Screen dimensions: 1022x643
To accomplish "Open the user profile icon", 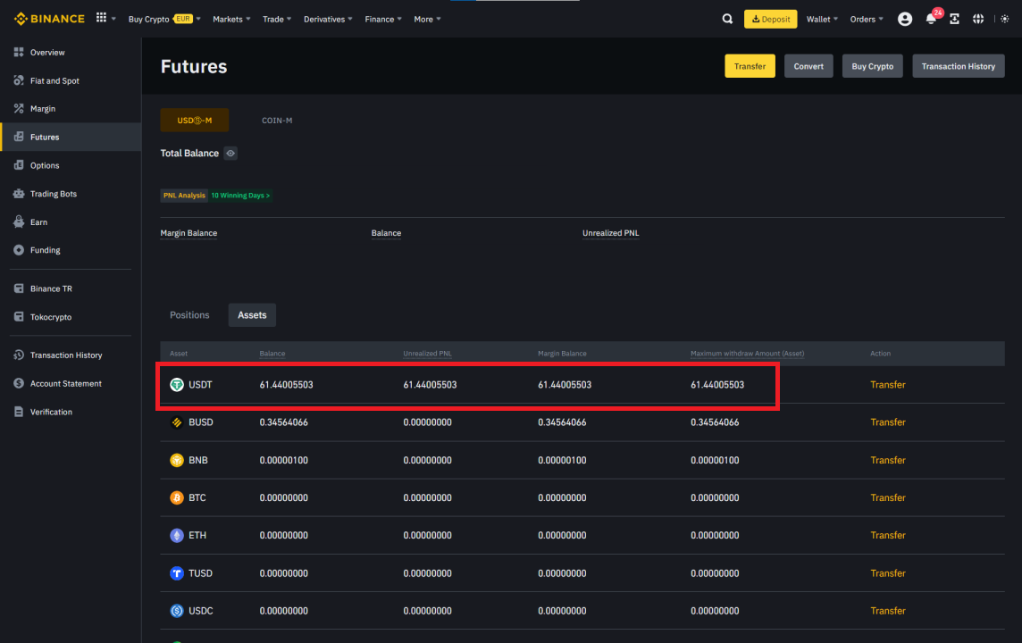I will 905,19.
